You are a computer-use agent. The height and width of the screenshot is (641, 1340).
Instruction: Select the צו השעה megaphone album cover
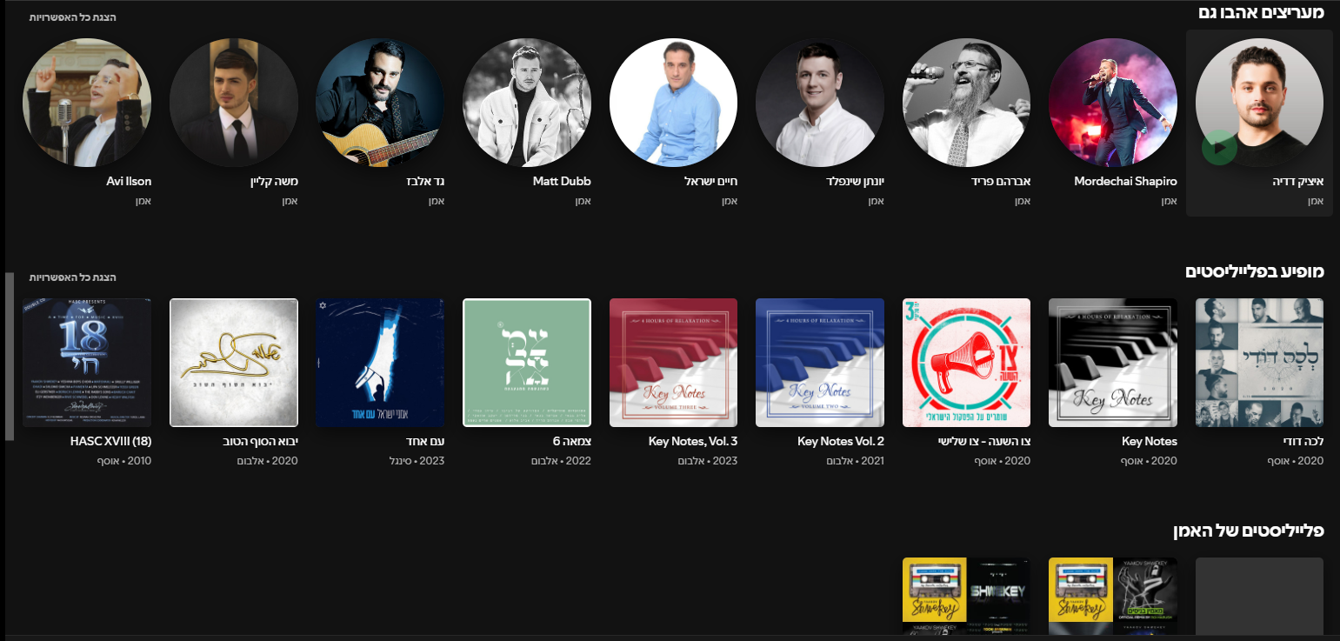966,363
